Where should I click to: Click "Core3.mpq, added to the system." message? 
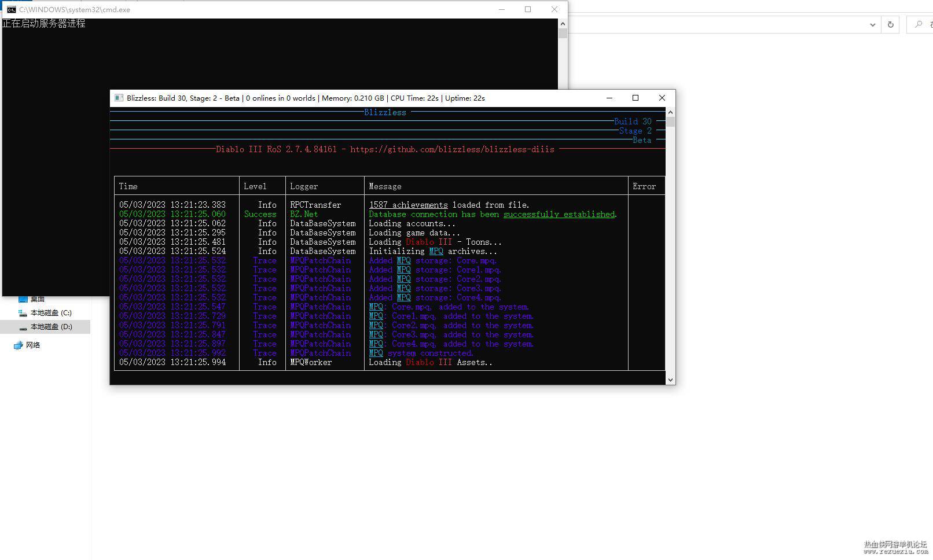(451, 334)
